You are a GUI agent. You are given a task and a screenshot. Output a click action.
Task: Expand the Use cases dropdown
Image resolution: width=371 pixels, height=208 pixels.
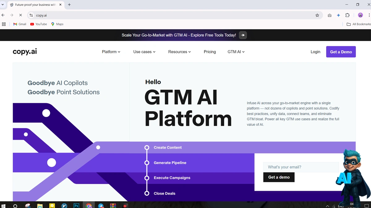click(x=144, y=52)
